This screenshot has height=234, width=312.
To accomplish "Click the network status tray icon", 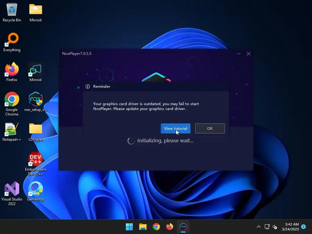I will tap(267, 227).
